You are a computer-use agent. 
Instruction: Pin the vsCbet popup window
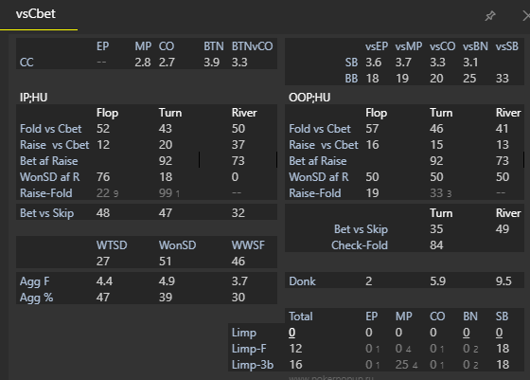coord(490,15)
